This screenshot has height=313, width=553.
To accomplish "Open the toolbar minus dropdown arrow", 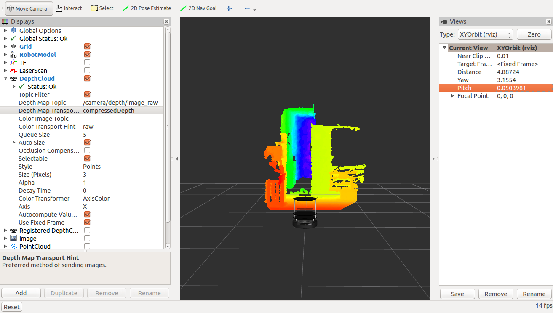I will [x=254, y=10].
